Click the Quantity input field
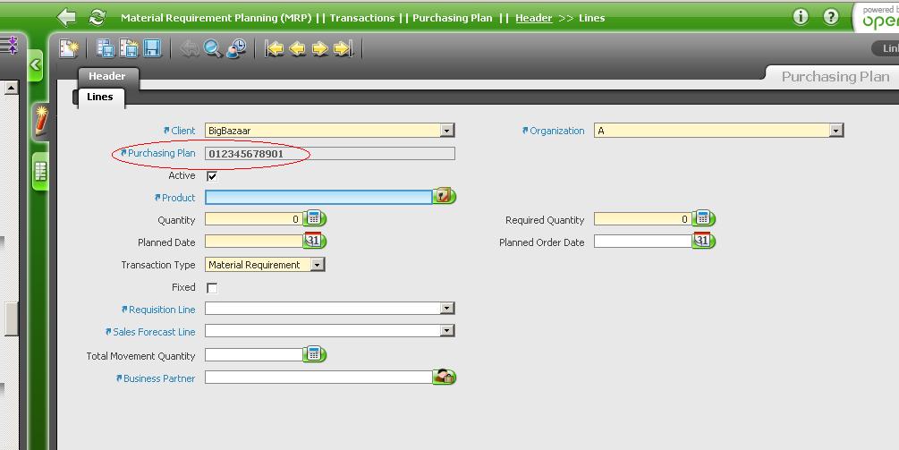 pos(254,219)
